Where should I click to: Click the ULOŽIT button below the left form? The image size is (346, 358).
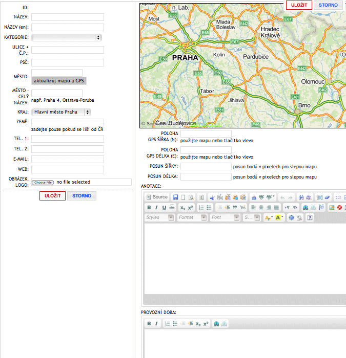point(52,196)
